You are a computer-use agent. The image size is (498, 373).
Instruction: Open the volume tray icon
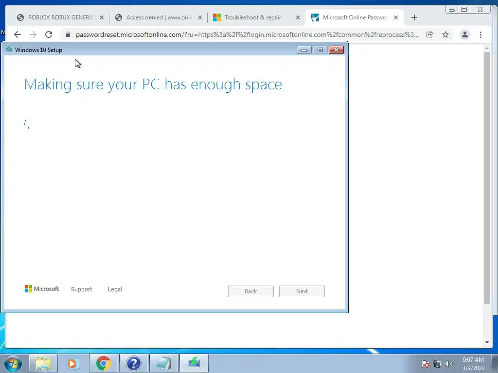pos(449,364)
